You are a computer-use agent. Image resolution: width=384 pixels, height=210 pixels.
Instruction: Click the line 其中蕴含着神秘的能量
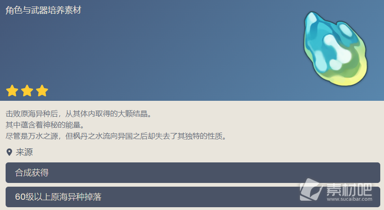pos(45,125)
